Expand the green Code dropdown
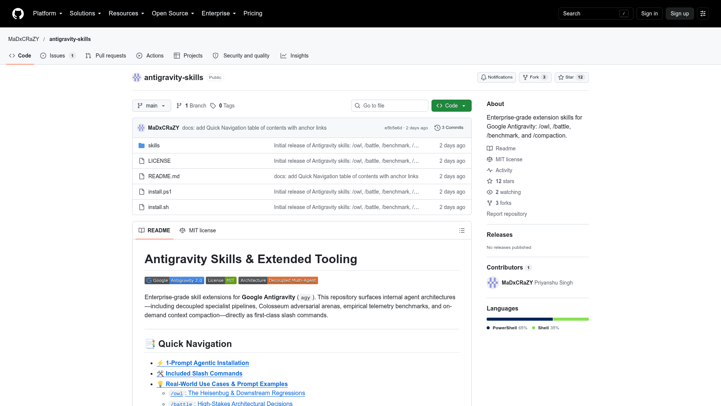The width and height of the screenshot is (721, 406). (x=451, y=106)
